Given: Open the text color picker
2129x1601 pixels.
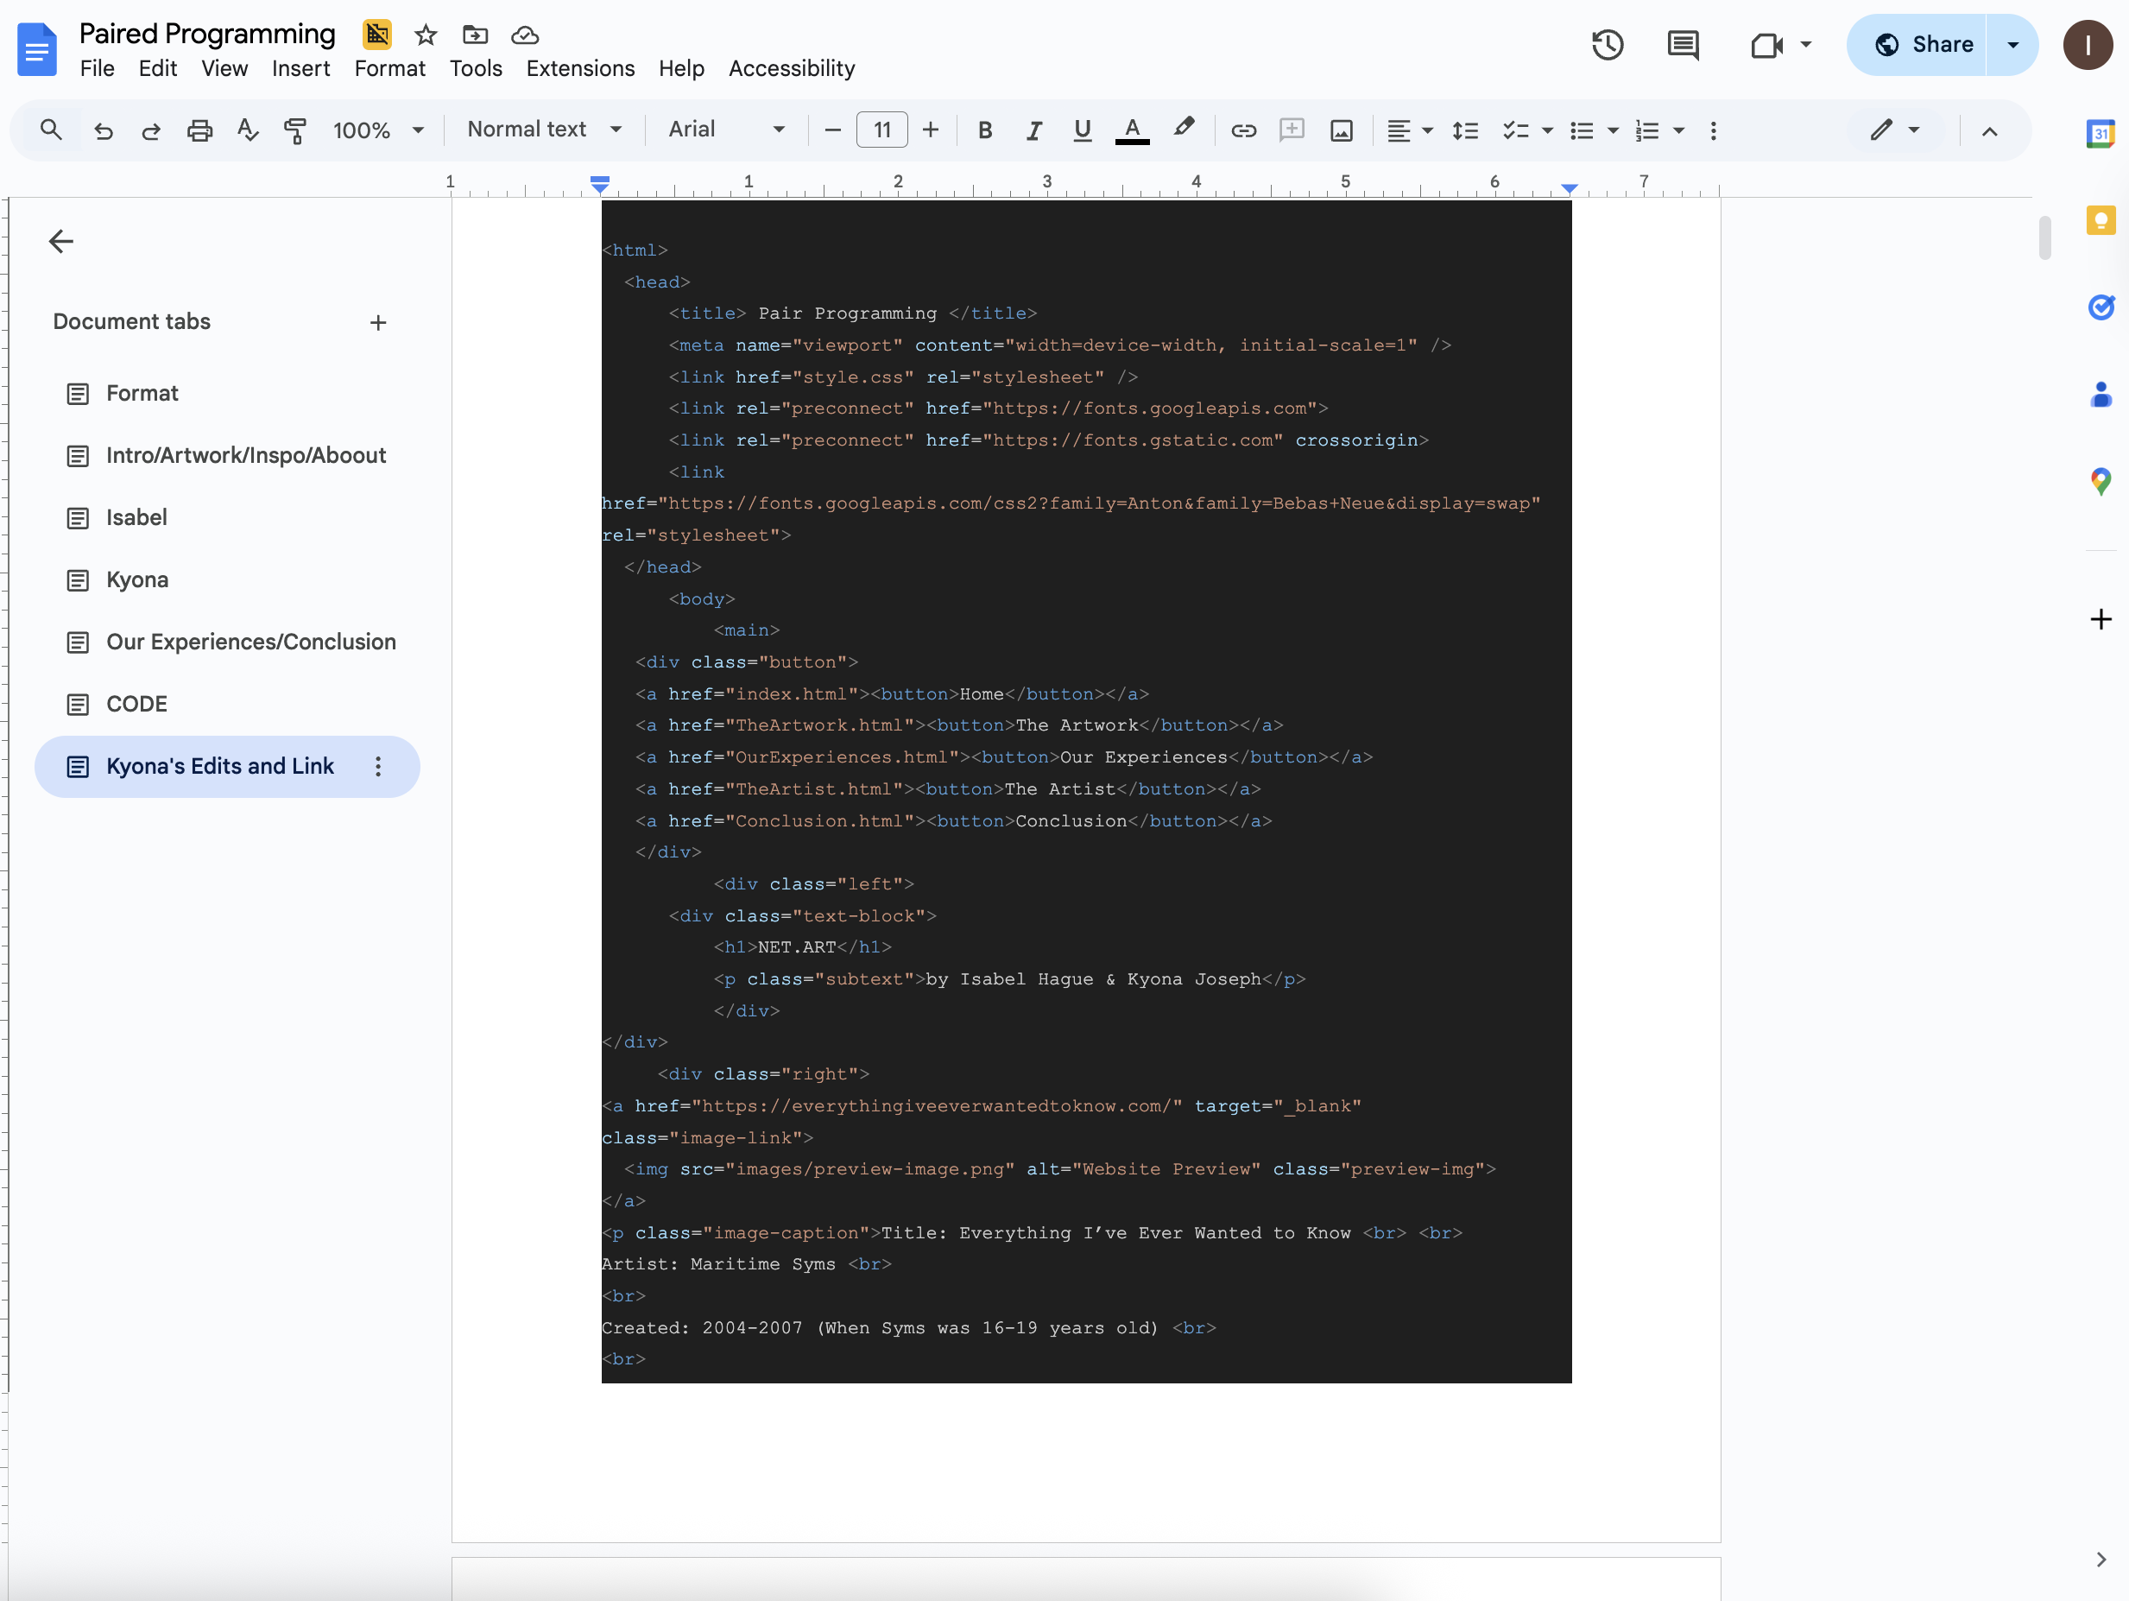Looking at the screenshot, I should (1132, 130).
